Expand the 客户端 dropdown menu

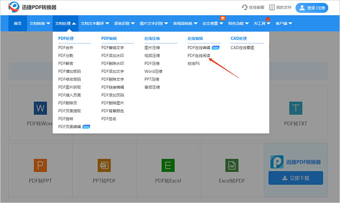(284, 24)
